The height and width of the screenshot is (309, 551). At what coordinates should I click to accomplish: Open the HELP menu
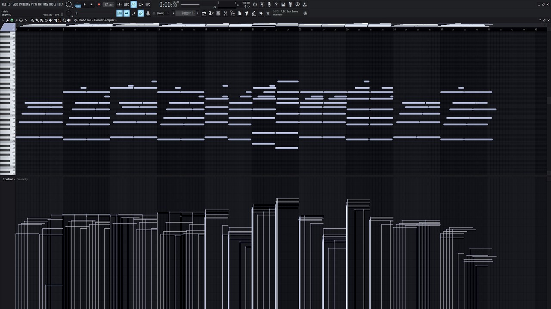(x=60, y=4)
